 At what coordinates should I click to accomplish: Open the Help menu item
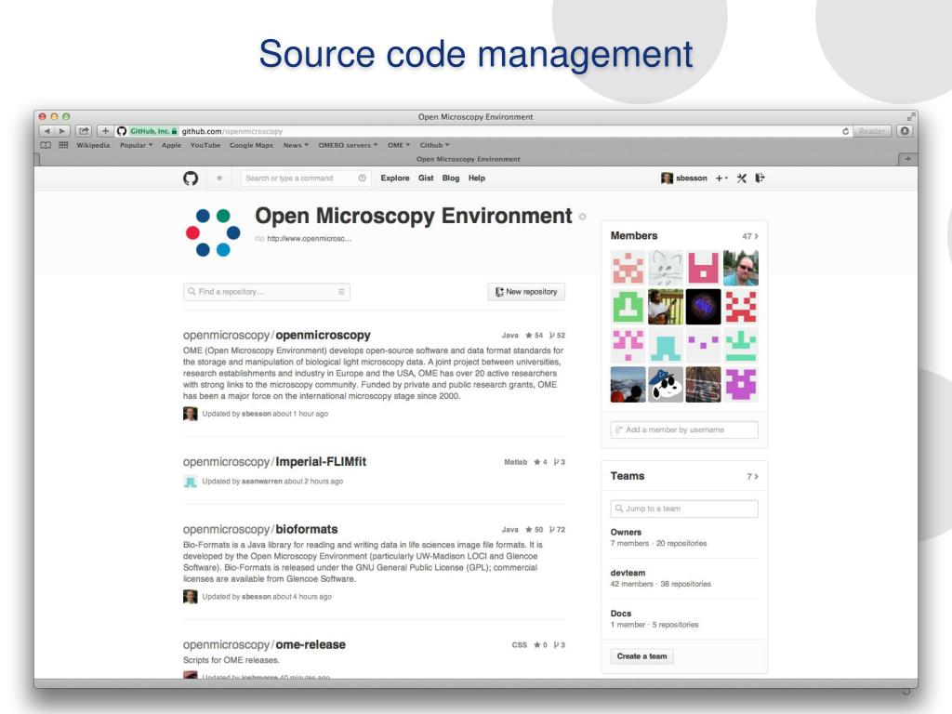pos(477,178)
